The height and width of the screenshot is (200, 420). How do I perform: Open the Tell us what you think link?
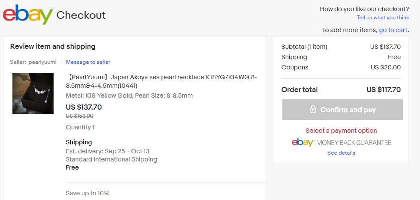pos(383,18)
